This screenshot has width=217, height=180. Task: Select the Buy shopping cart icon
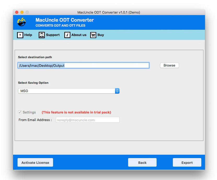tap(93, 35)
